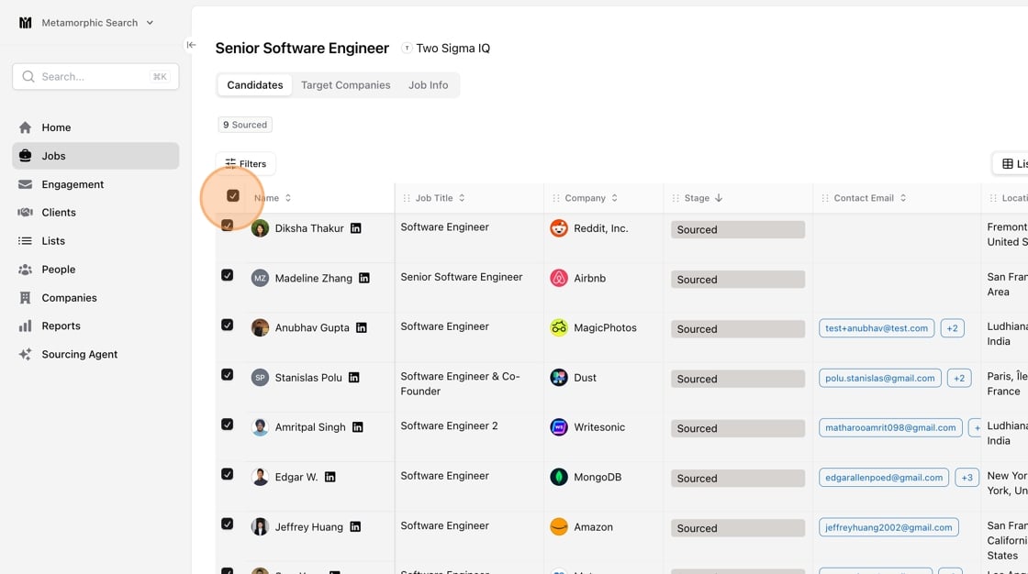Image resolution: width=1028 pixels, height=574 pixels.
Task: Open Reports in the sidebar
Action: (95, 326)
